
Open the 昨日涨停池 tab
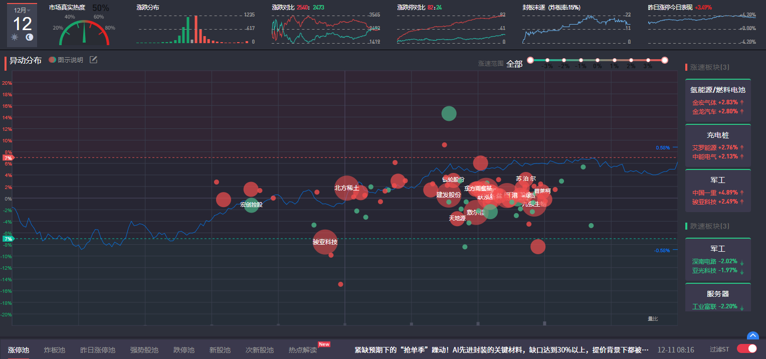coord(98,350)
